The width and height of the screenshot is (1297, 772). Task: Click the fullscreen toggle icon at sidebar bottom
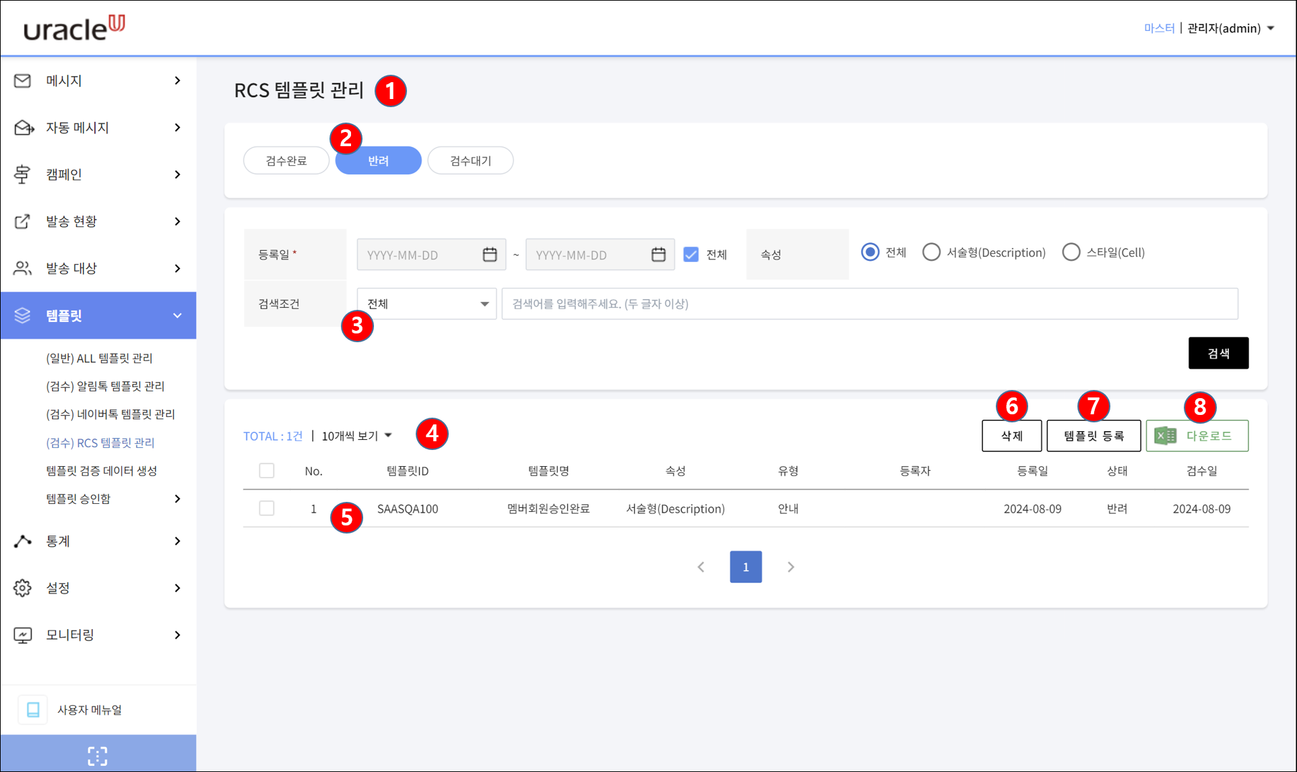tap(98, 756)
